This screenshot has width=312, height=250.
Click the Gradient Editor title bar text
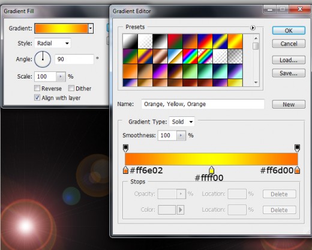tap(131, 11)
